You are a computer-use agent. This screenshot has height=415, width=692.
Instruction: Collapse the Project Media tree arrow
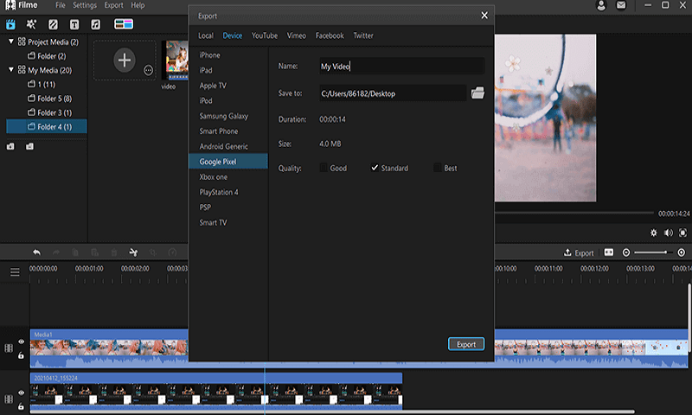pos(11,41)
